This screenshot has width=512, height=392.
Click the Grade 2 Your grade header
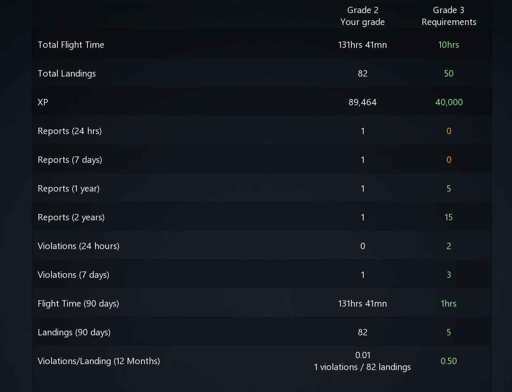click(362, 16)
